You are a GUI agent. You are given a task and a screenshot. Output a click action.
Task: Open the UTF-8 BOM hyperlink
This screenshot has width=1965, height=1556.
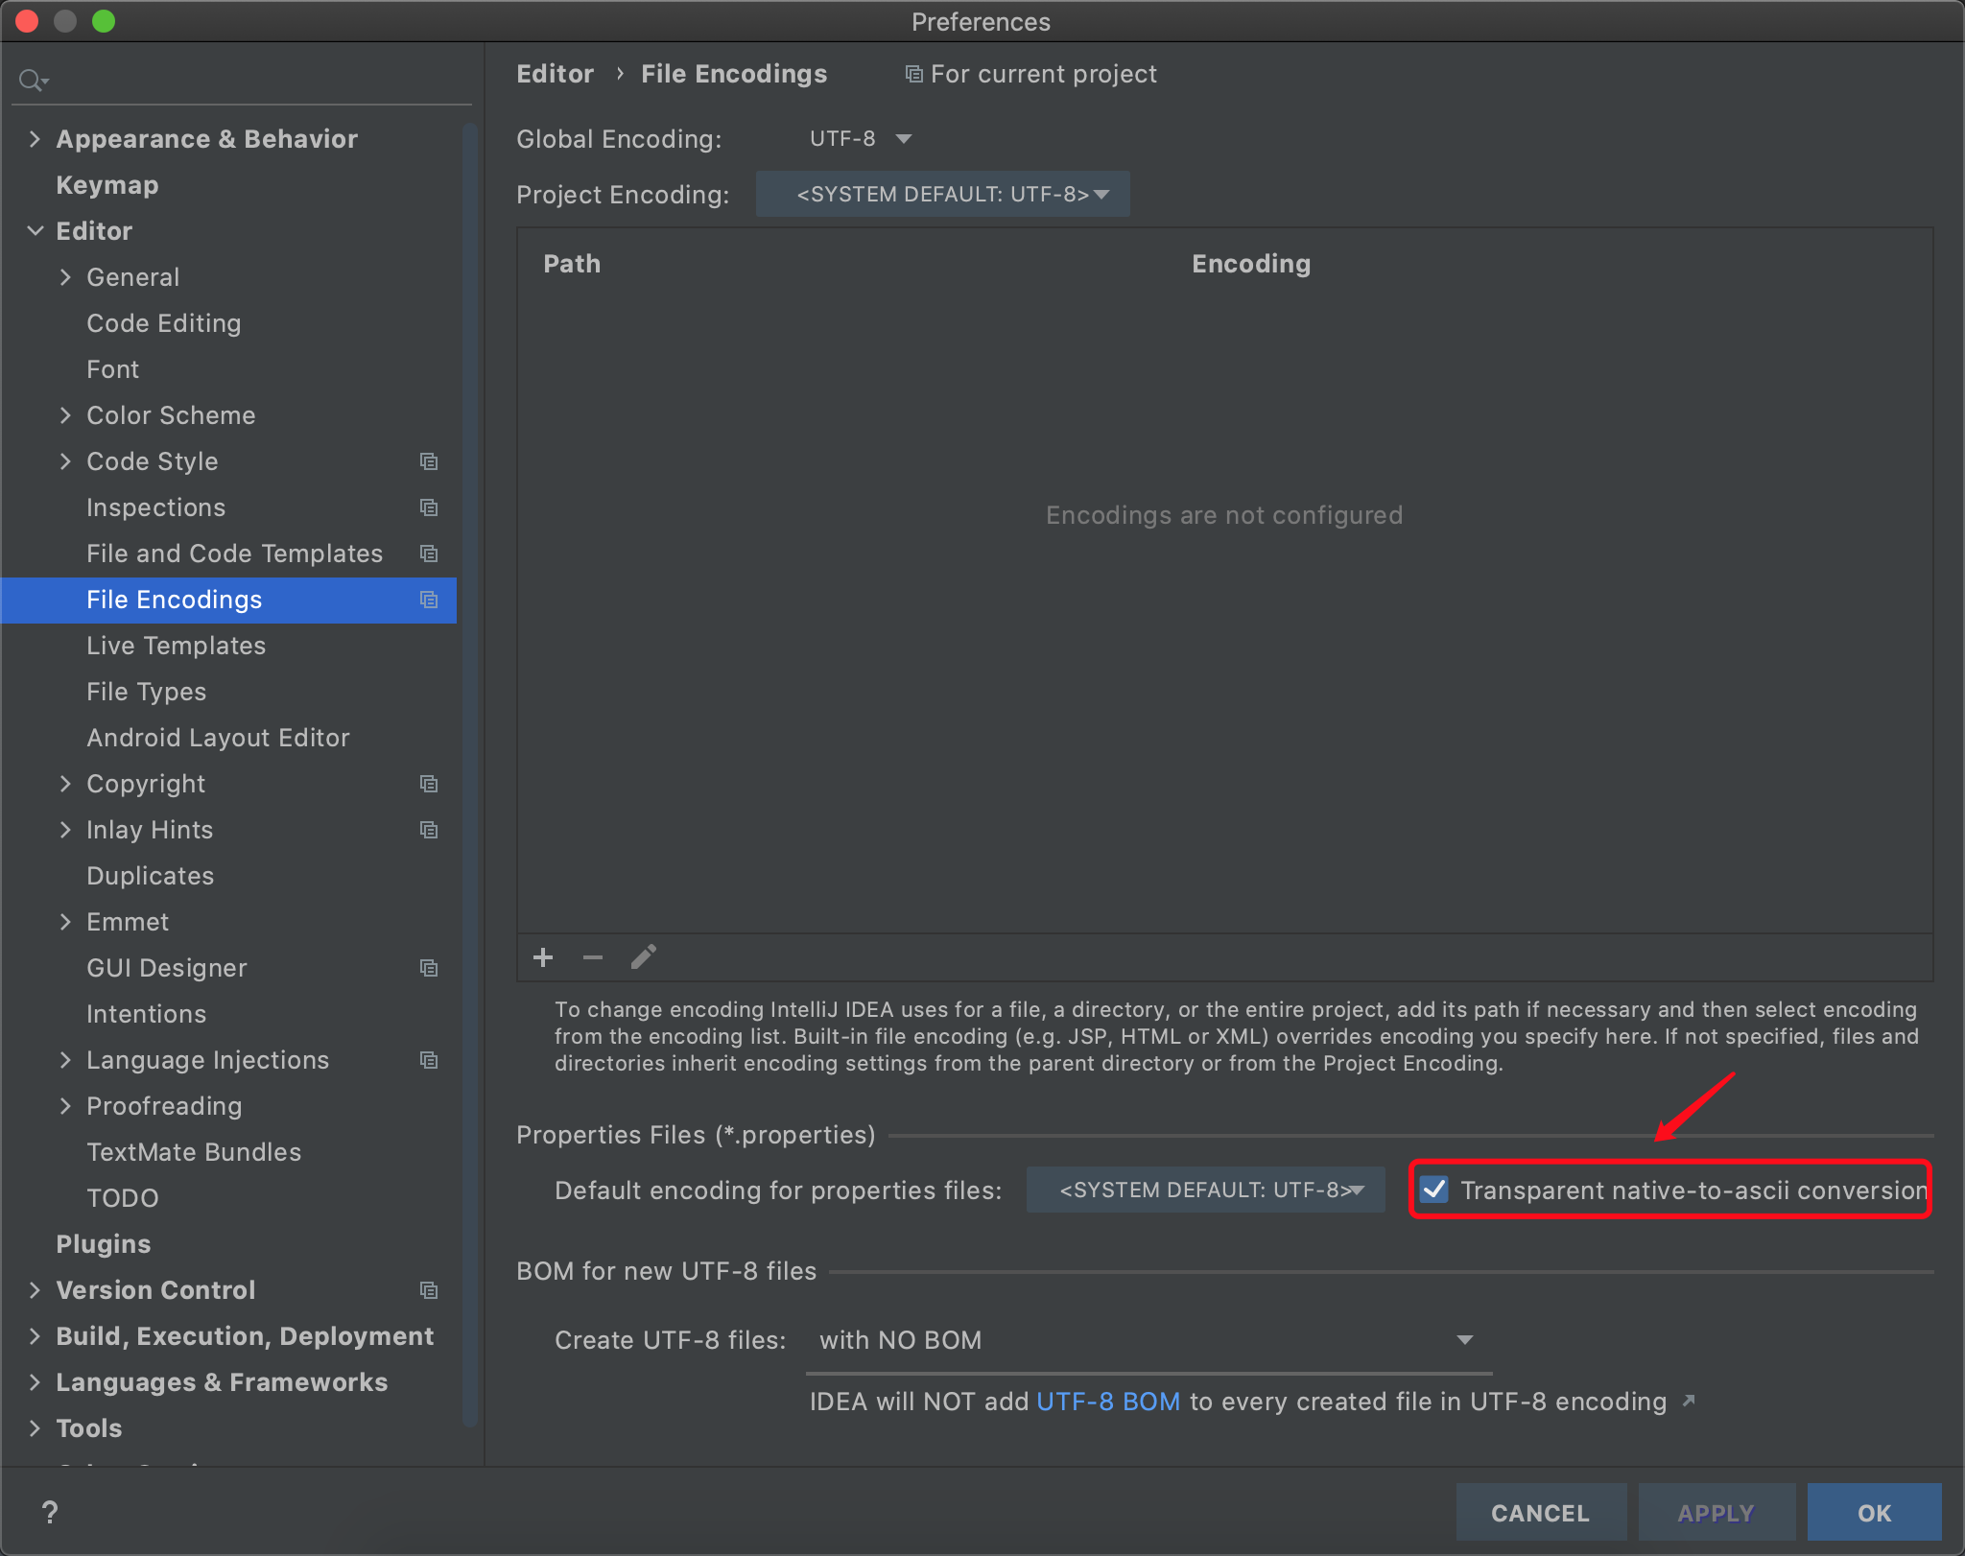point(1108,1402)
